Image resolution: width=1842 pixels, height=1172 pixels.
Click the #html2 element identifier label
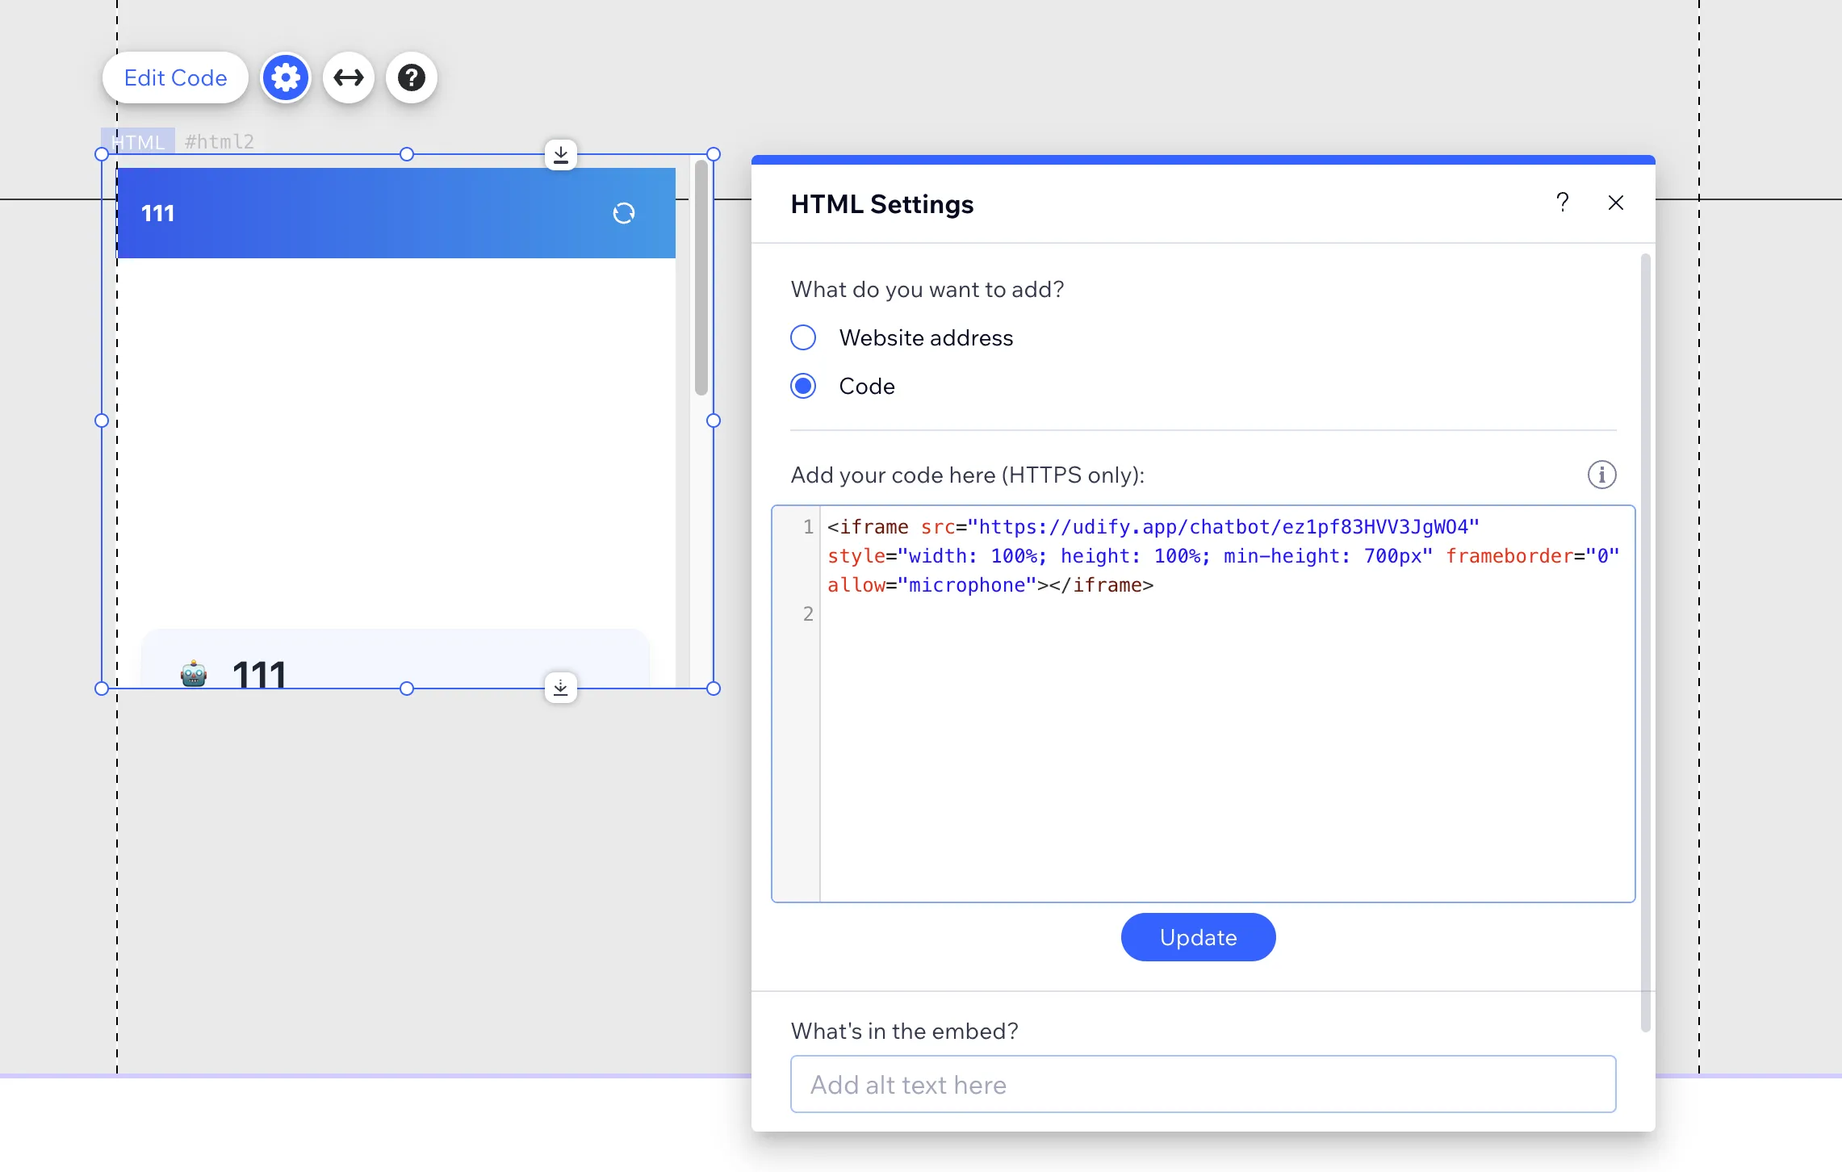coord(218,141)
